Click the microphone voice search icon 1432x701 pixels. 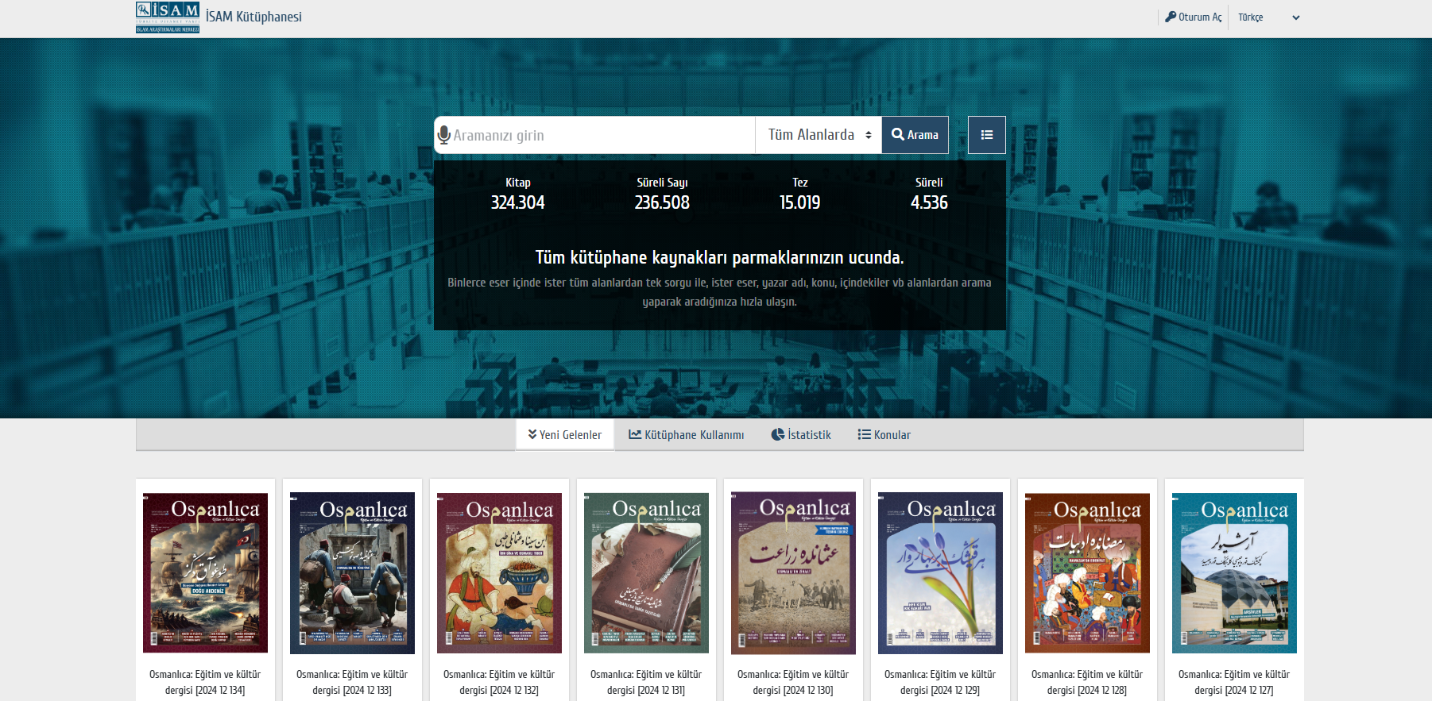point(444,136)
